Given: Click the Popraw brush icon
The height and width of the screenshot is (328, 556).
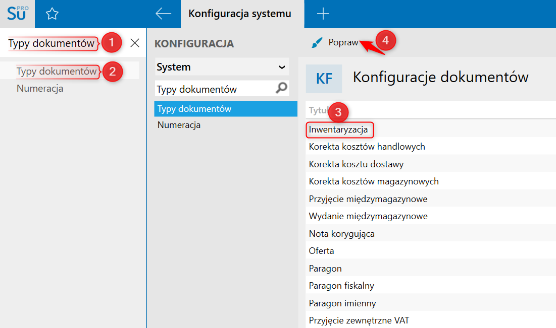Looking at the screenshot, I should pyautogui.click(x=317, y=43).
